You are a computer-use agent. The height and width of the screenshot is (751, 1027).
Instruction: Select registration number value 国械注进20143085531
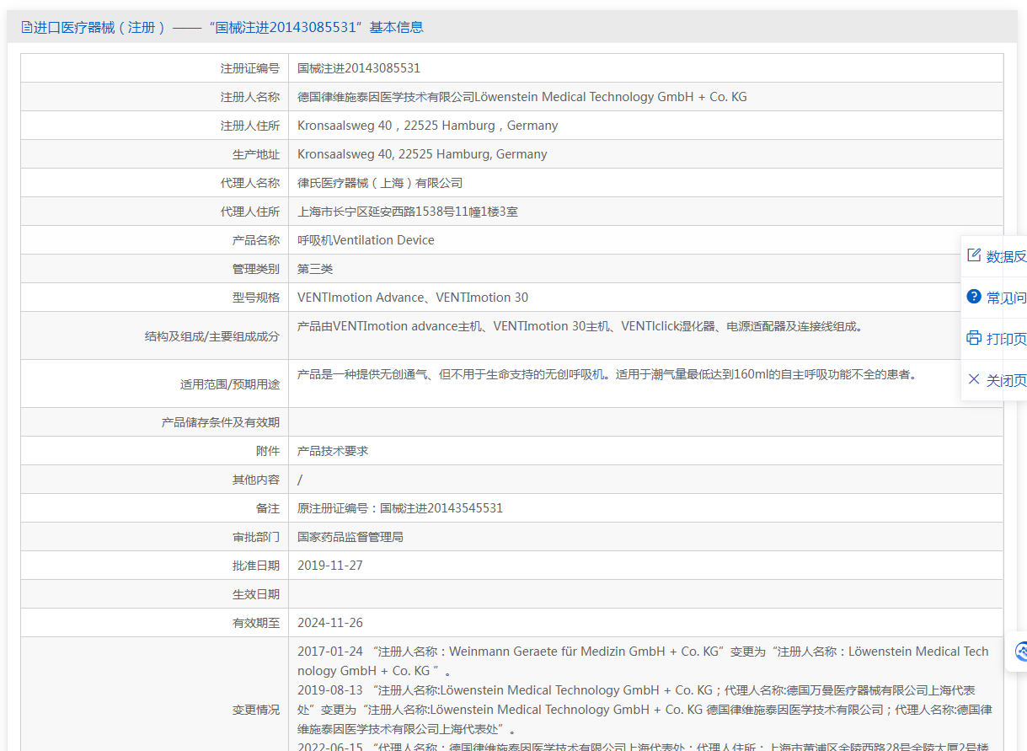359,68
